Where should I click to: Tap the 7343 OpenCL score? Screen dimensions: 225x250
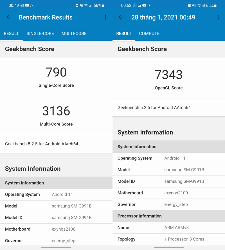169,75
